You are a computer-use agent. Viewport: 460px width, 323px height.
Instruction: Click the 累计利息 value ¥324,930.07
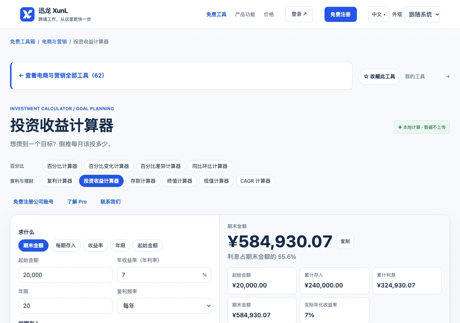click(396, 285)
